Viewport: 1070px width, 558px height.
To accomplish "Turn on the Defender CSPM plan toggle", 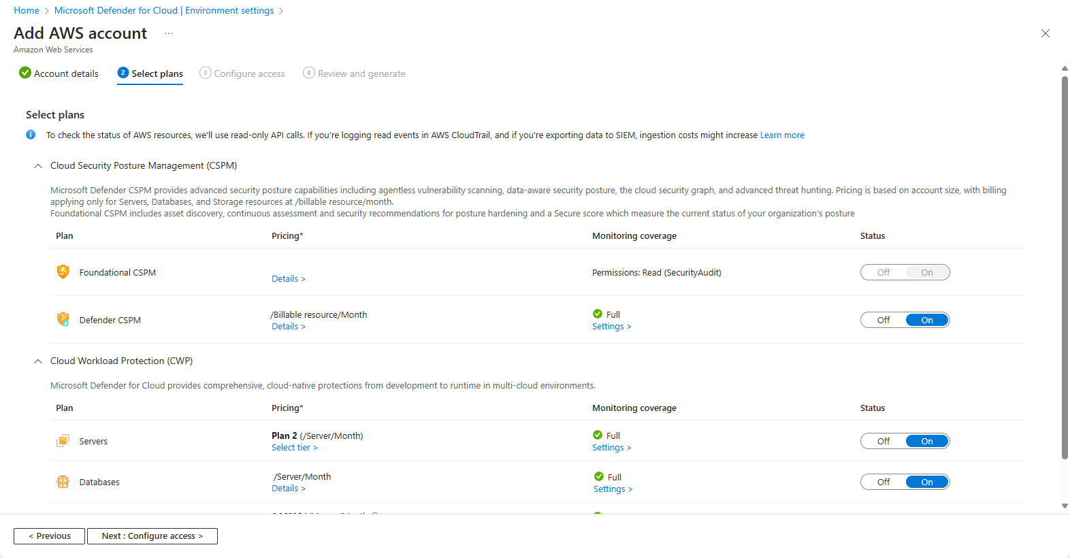I will click(x=927, y=320).
